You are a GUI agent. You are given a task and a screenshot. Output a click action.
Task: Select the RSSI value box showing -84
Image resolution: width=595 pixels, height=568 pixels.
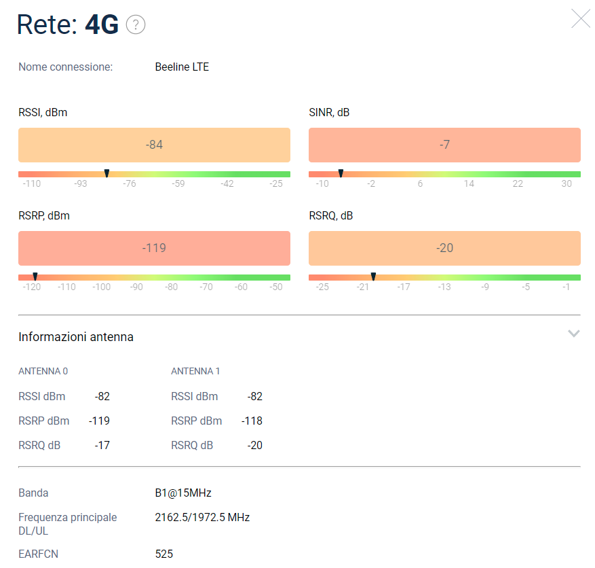154,145
